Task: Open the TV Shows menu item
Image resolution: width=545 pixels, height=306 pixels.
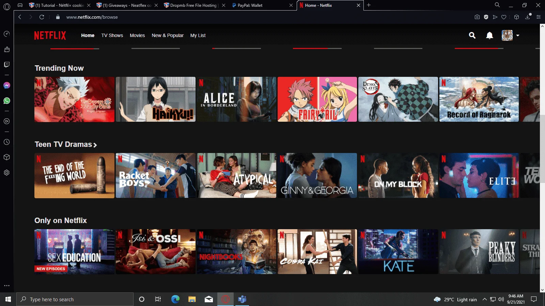Action: [x=112, y=35]
